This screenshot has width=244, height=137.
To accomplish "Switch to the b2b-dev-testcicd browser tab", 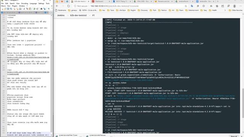I will tap(80, 2).
